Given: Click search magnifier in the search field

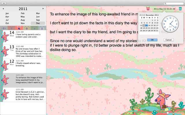Looking at the screenshot, I should (165, 3).
